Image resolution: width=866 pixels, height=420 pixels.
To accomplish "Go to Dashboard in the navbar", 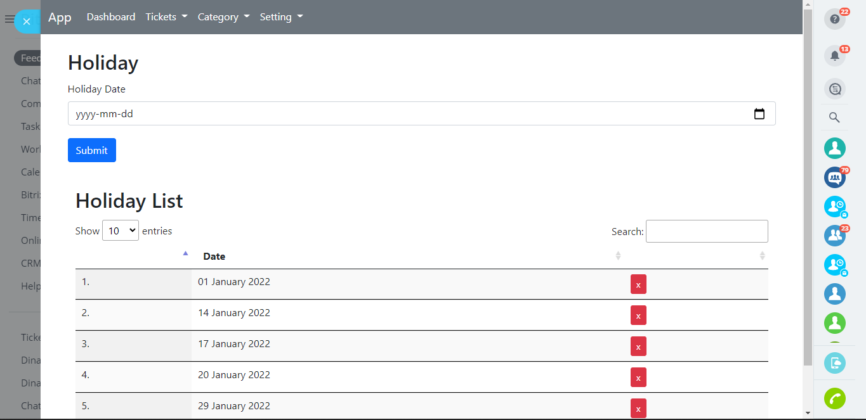I will [111, 17].
